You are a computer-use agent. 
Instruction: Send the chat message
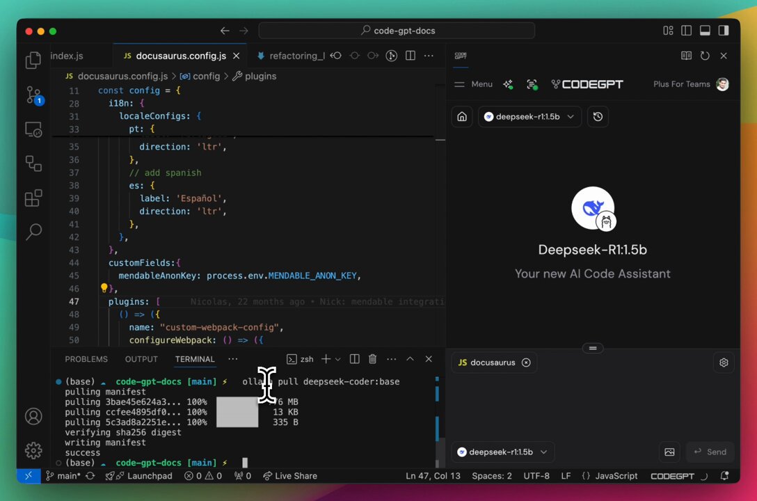click(x=710, y=452)
